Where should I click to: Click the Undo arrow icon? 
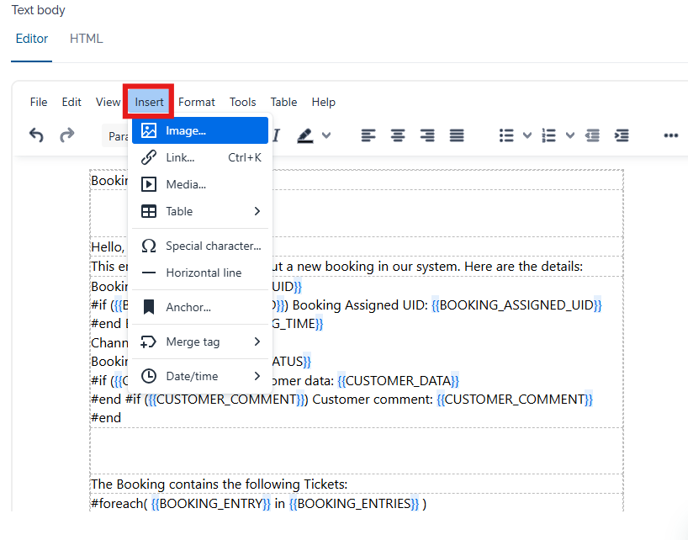click(x=36, y=135)
